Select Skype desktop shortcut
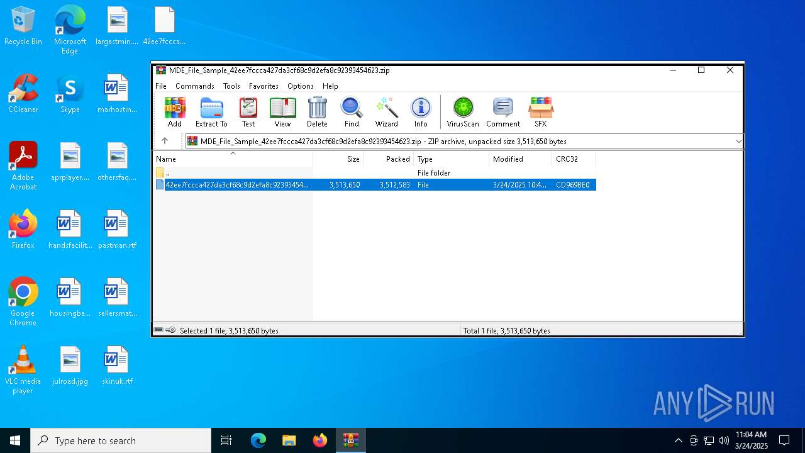The width and height of the screenshot is (805, 453). click(x=70, y=94)
